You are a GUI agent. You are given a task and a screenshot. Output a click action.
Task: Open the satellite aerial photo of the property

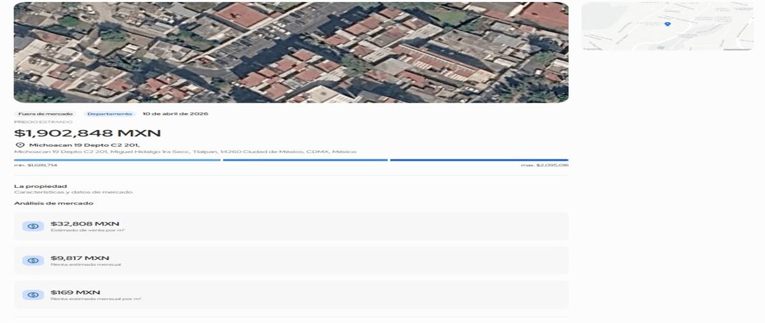tap(291, 52)
